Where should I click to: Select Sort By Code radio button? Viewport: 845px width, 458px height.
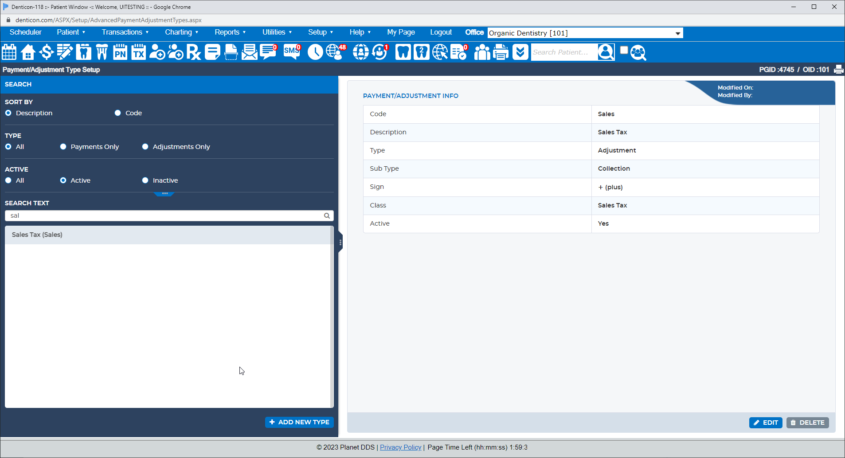[x=117, y=113]
